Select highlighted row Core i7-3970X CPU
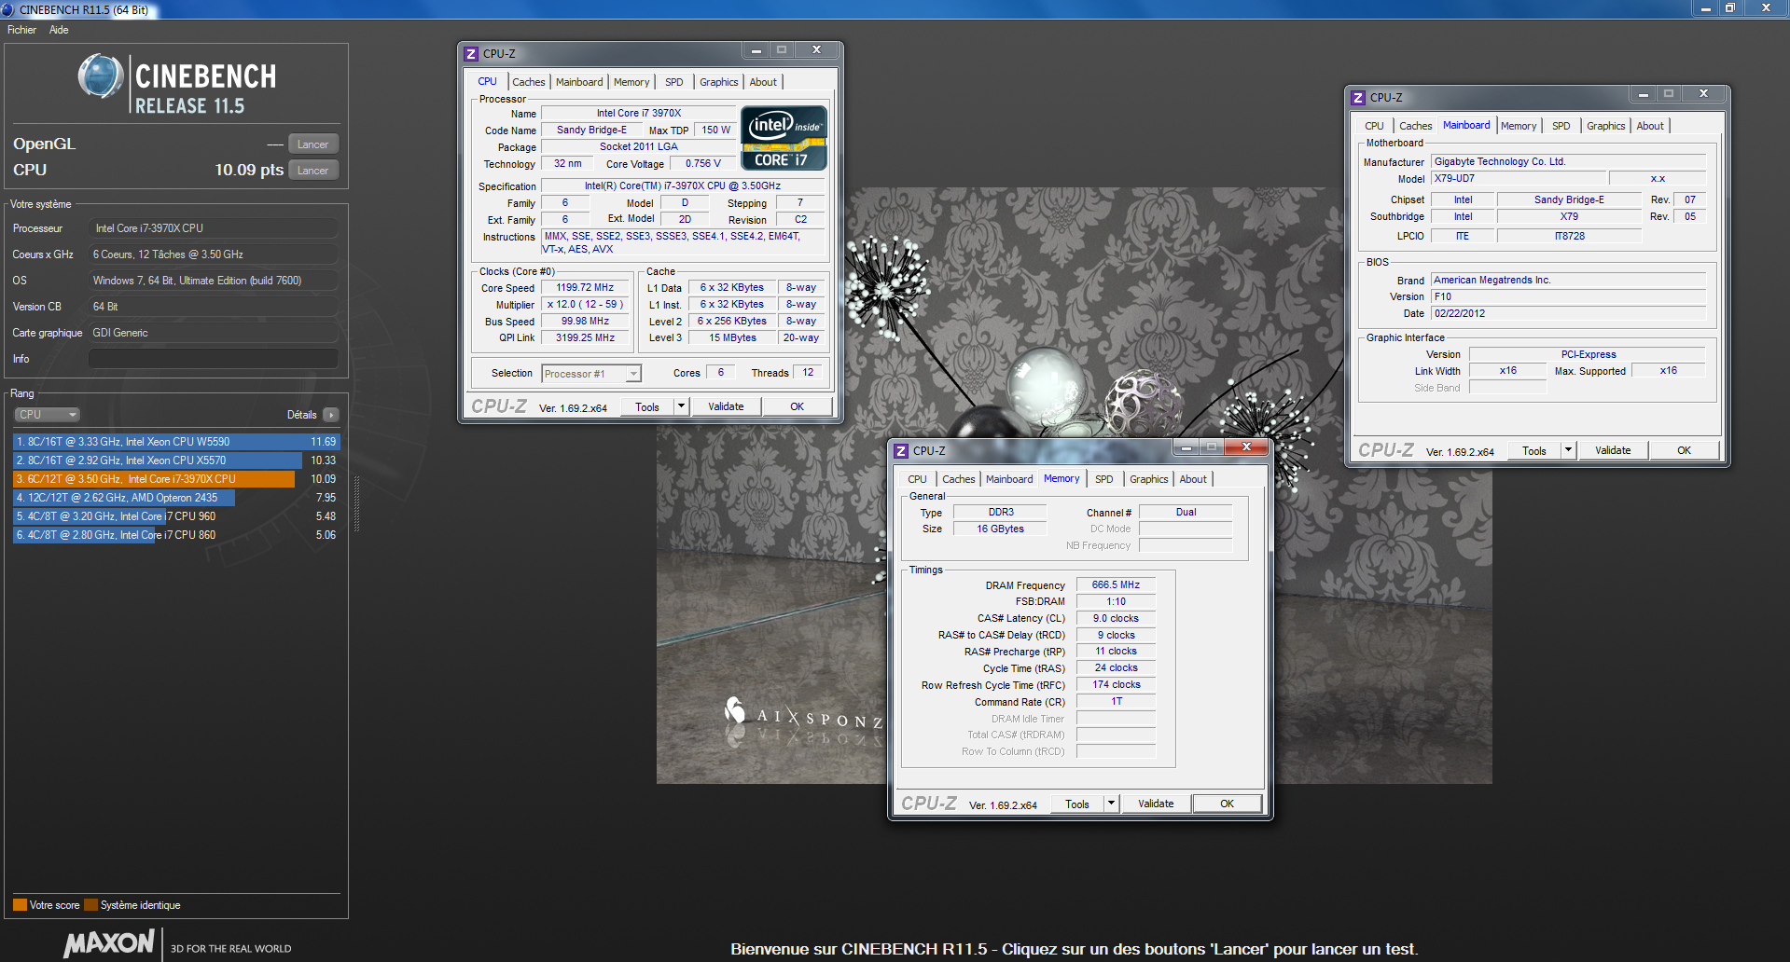Image resolution: width=1790 pixels, height=962 pixels. point(176,479)
